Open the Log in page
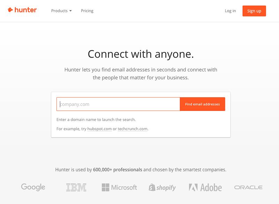The width and height of the screenshot is (279, 204). tap(230, 11)
